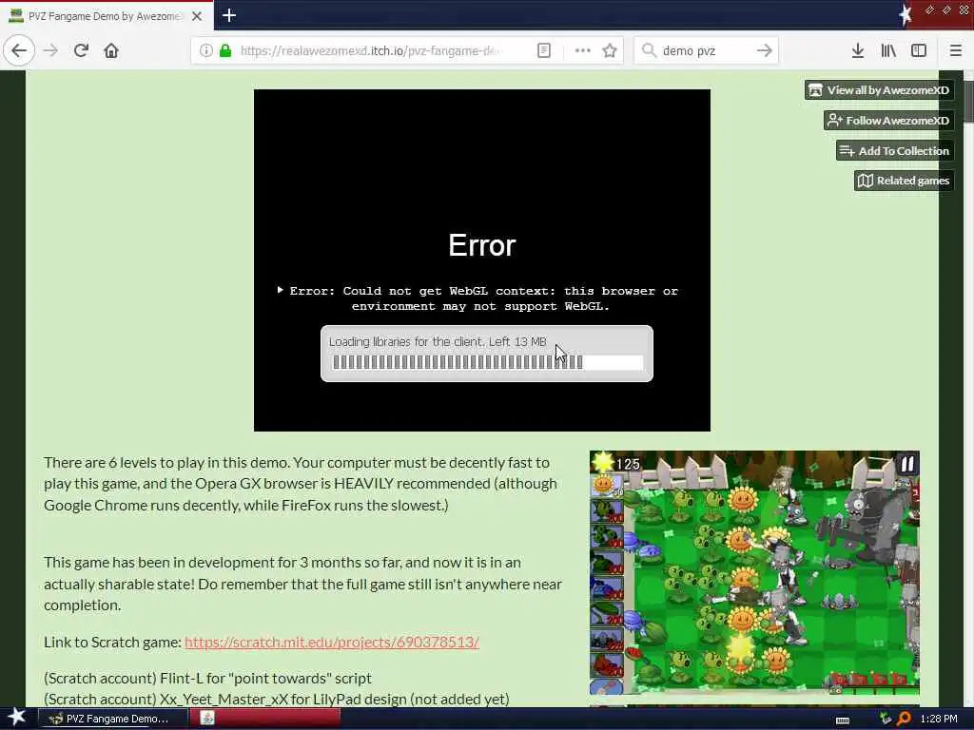
Task: Open View all by AwezomeXD
Action: (x=879, y=90)
